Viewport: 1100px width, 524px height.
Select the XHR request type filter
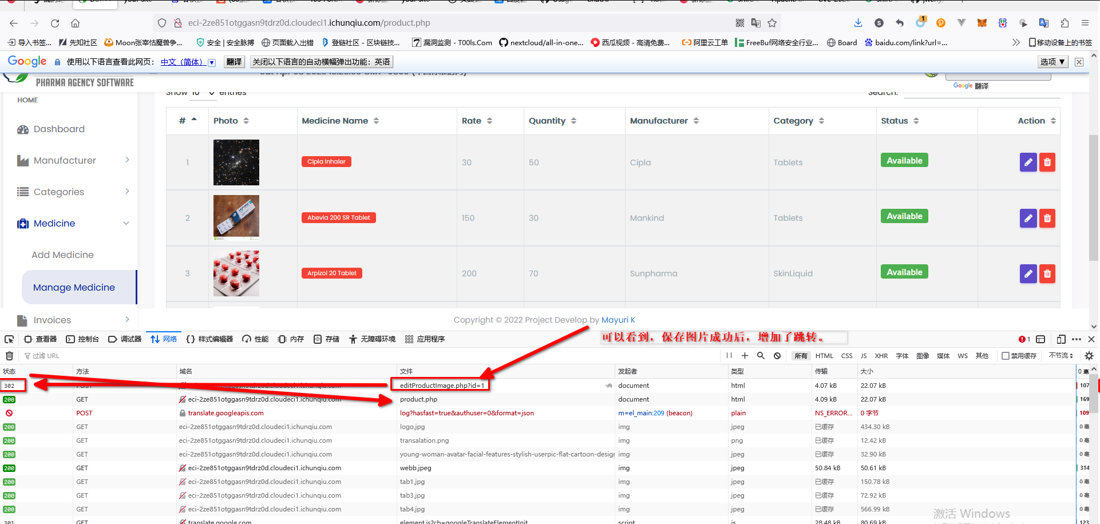coord(881,356)
